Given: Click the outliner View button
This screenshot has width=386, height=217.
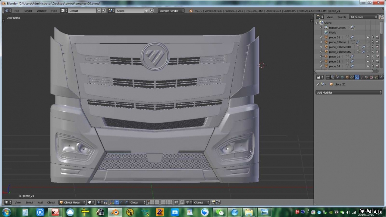Looking at the screenshot, I should click(x=330, y=17).
